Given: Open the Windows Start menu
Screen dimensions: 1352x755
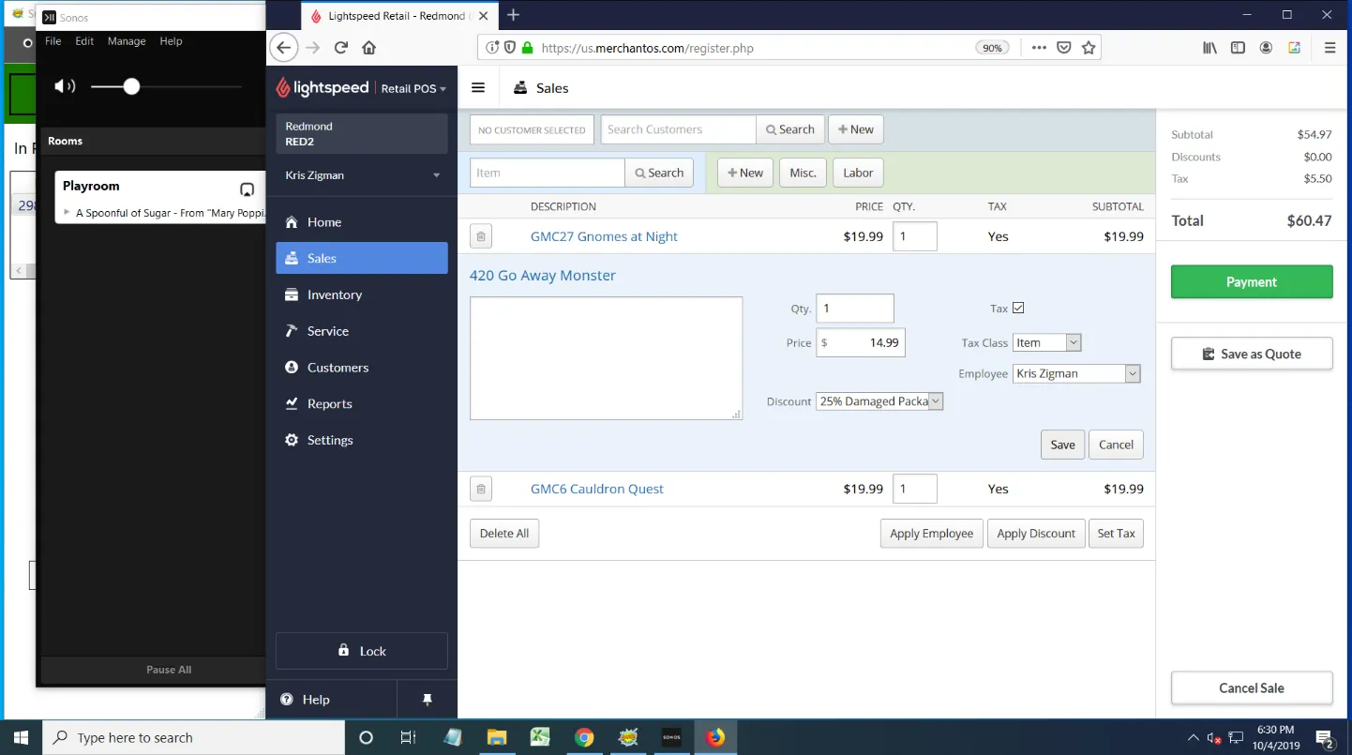Looking at the screenshot, I should point(21,737).
